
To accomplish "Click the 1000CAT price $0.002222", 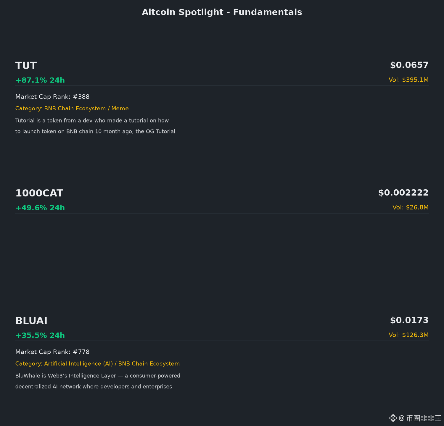I will [x=403, y=193].
